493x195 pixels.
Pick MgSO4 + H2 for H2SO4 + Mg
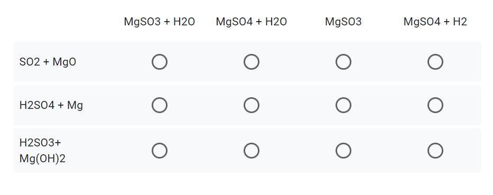[x=435, y=105]
